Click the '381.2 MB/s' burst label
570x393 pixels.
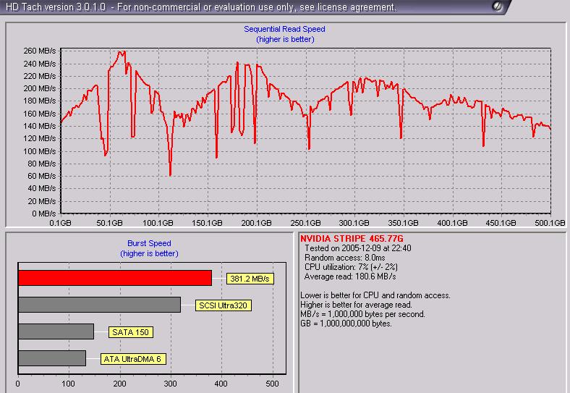(250, 279)
